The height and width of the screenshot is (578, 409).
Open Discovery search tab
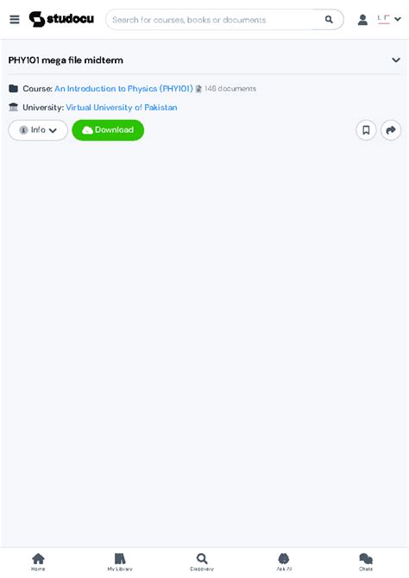click(x=202, y=562)
